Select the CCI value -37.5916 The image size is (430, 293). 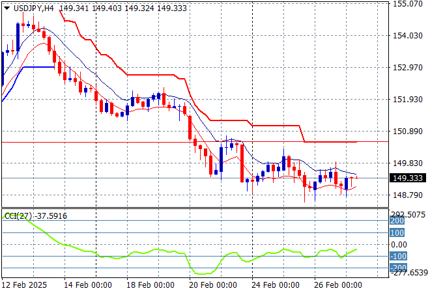click(51, 216)
